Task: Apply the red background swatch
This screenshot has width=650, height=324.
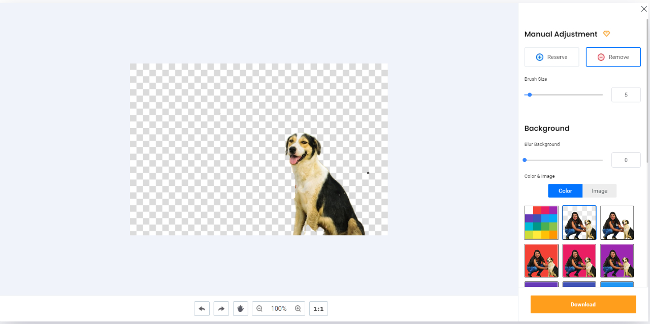Action: pos(541,261)
